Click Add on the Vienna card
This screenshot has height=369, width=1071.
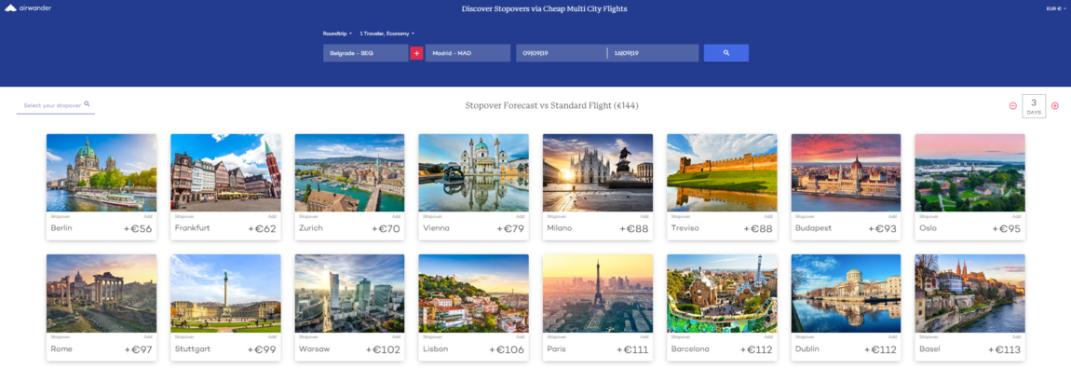point(521,216)
